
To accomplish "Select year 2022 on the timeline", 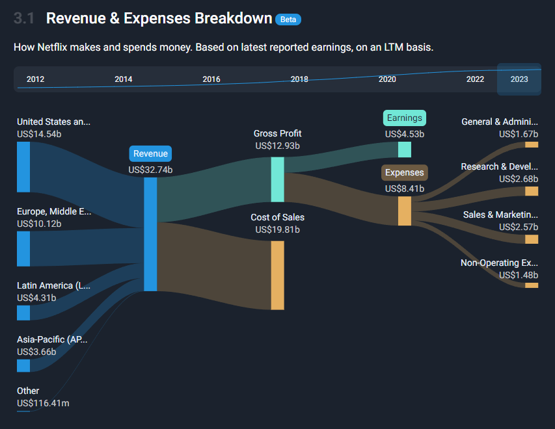I will 475,79.
